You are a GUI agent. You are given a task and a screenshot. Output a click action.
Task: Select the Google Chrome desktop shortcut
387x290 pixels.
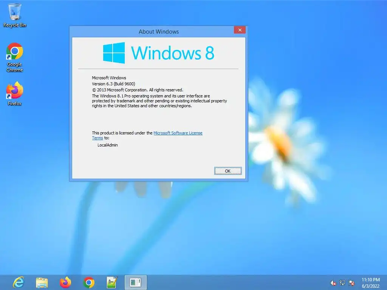tap(15, 57)
